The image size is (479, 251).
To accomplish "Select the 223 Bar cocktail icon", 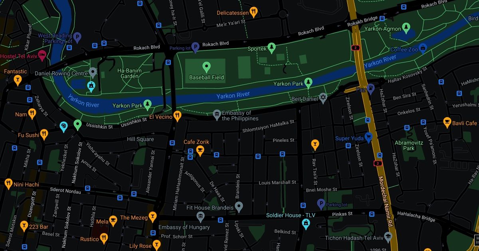I will coord(24,226).
